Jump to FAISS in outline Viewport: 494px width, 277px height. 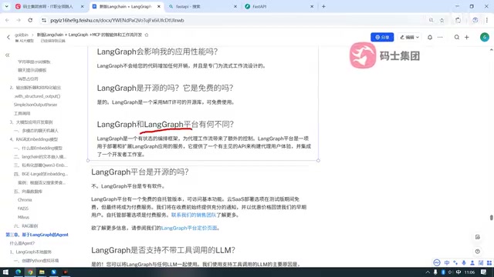point(23,209)
